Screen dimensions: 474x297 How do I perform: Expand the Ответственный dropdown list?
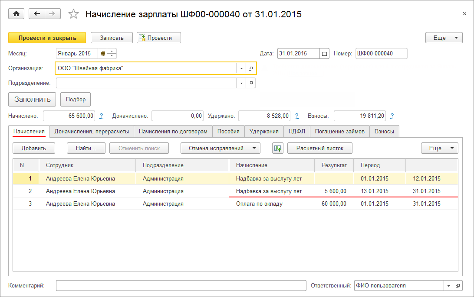[448, 286]
